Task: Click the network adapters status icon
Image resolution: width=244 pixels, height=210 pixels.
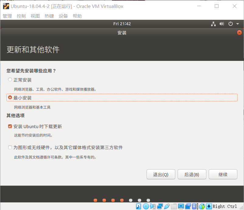Action: point(160,206)
